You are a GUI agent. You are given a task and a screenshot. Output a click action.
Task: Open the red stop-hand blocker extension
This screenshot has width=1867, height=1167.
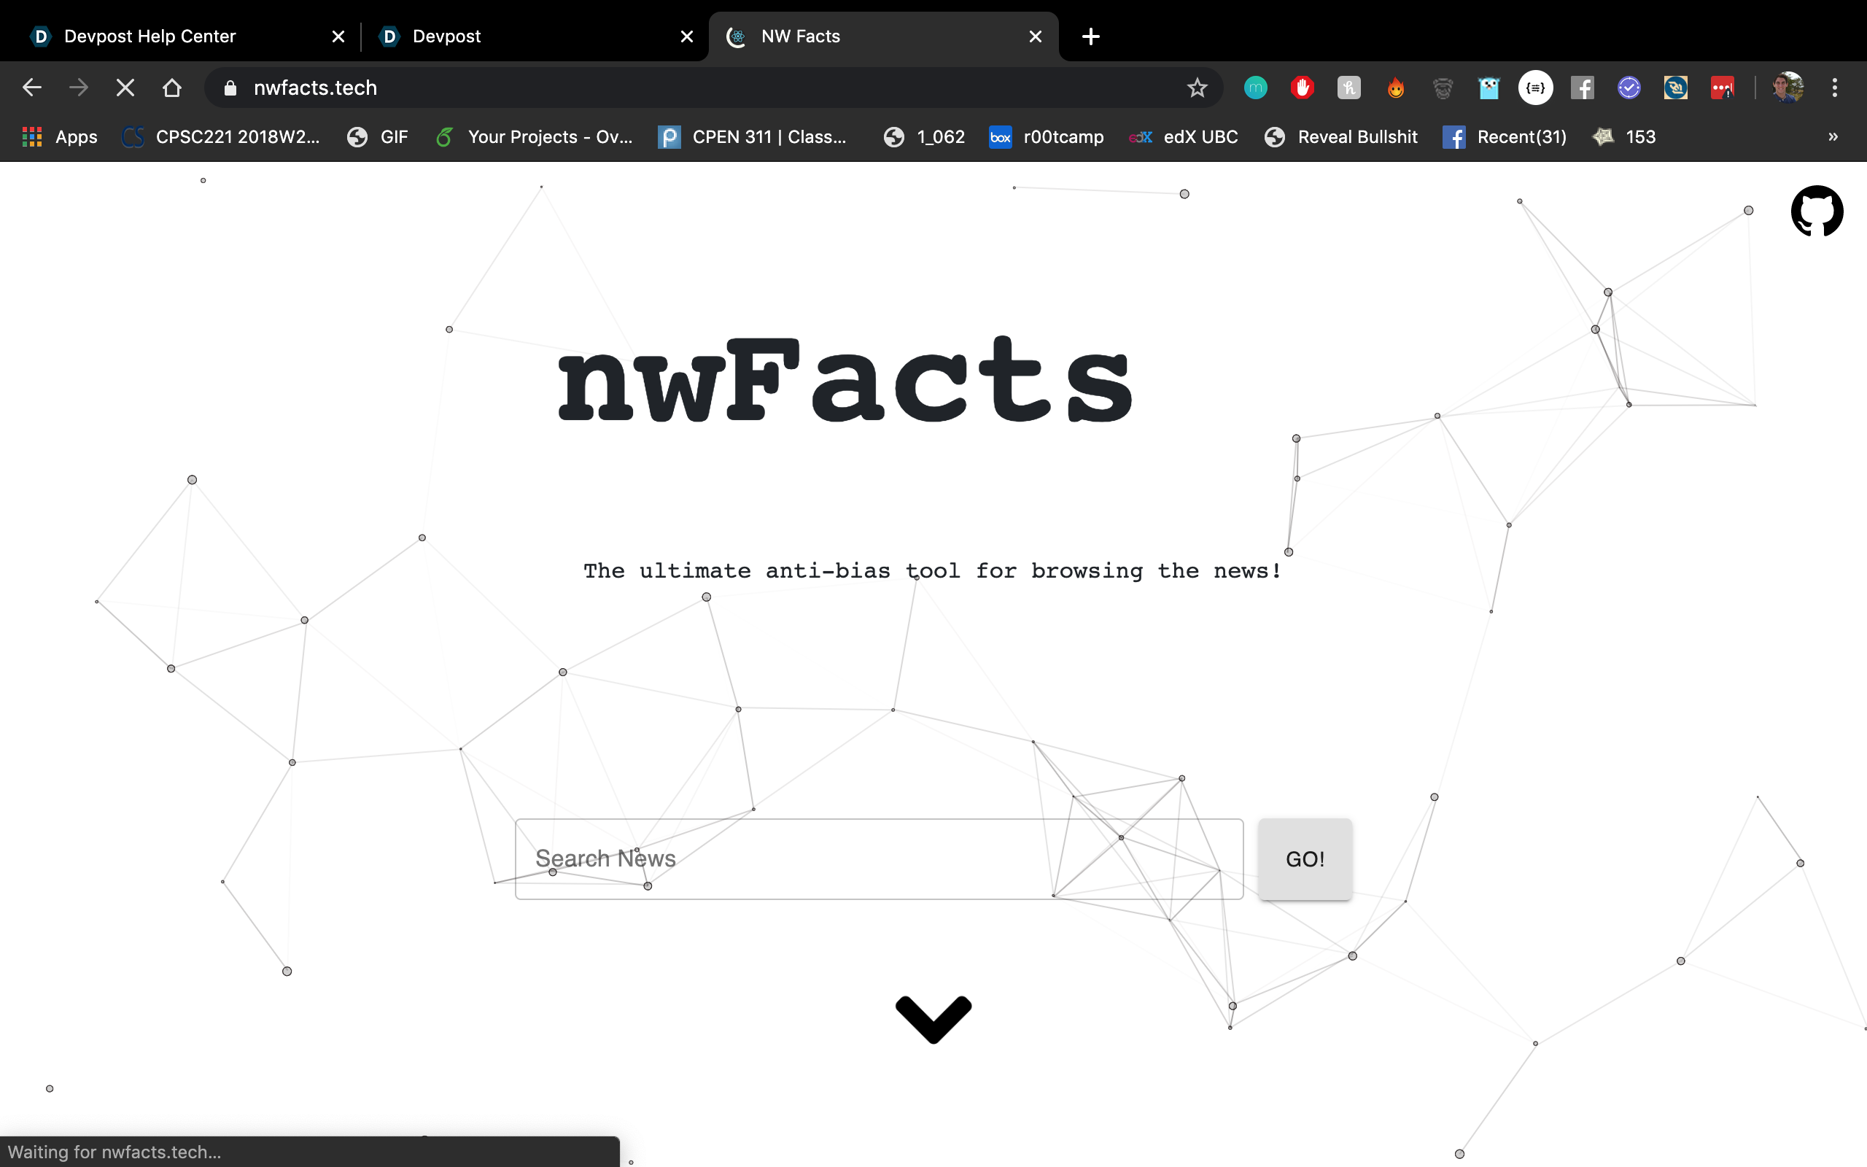(x=1303, y=88)
